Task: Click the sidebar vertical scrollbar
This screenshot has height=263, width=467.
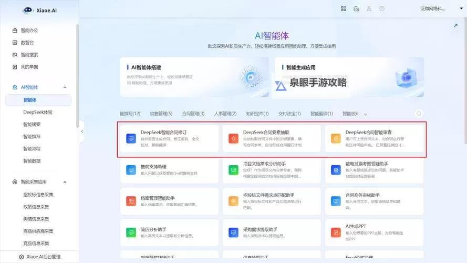Action: click(x=77, y=76)
